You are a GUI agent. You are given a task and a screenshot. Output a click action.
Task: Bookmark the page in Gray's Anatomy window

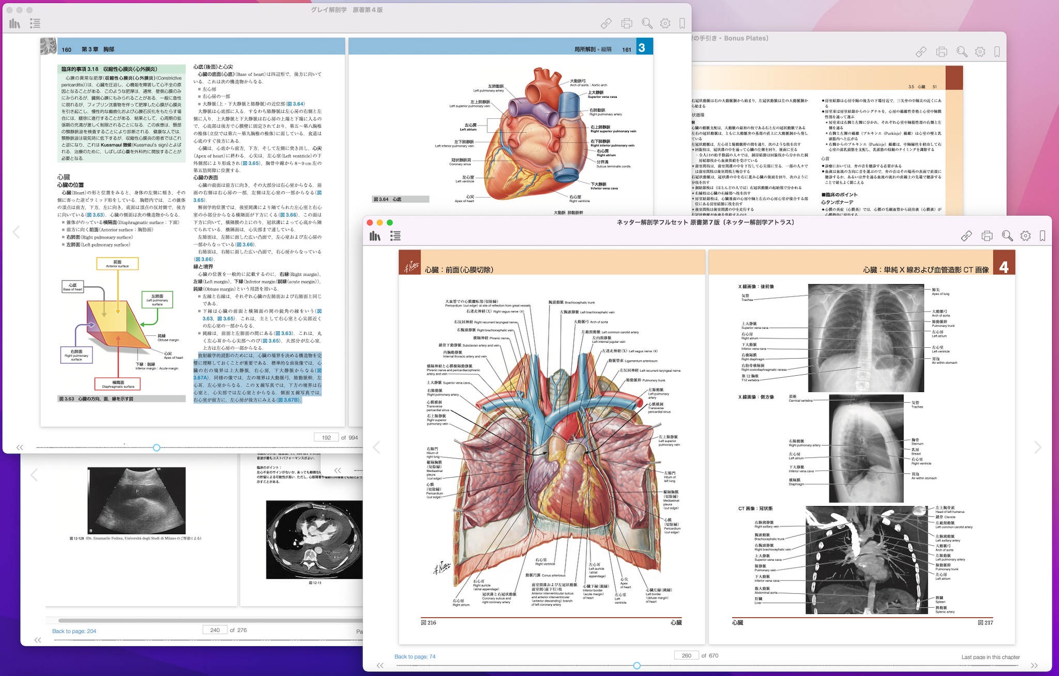click(683, 23)
